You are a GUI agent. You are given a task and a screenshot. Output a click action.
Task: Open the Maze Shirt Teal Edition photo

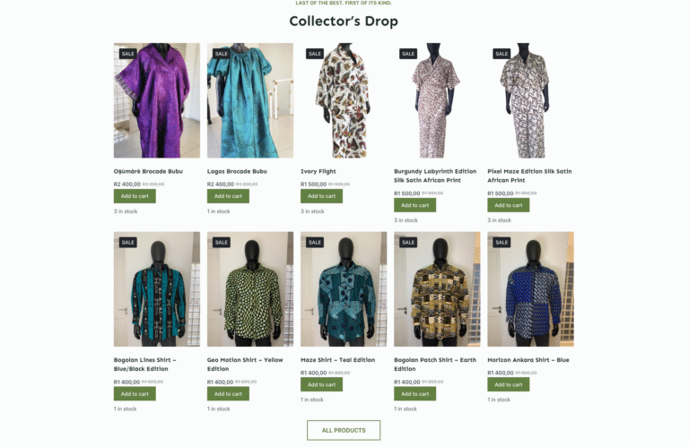pos(344,289)
